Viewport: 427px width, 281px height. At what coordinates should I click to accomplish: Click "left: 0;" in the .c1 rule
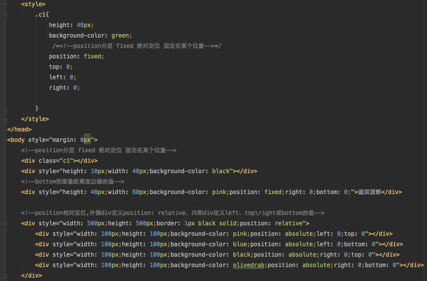point(62,77)
